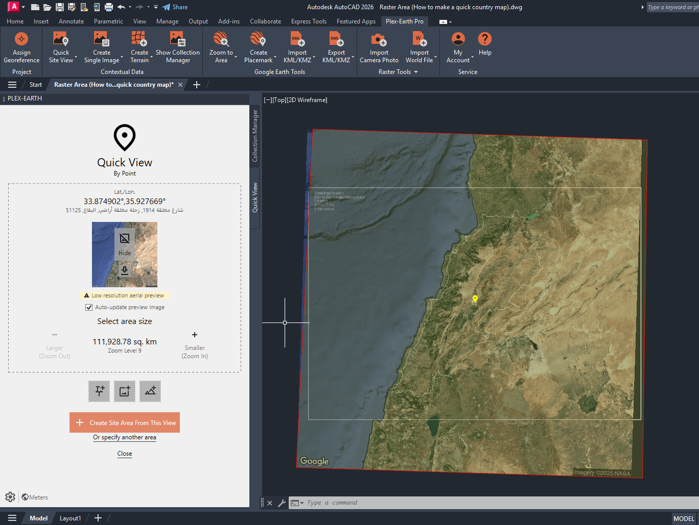This screenshot has height=525, width=699.
Task: Click the Create Placemark icon
Action: (258, 39)
